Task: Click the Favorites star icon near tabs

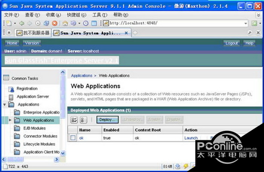Action: point(9,33)
